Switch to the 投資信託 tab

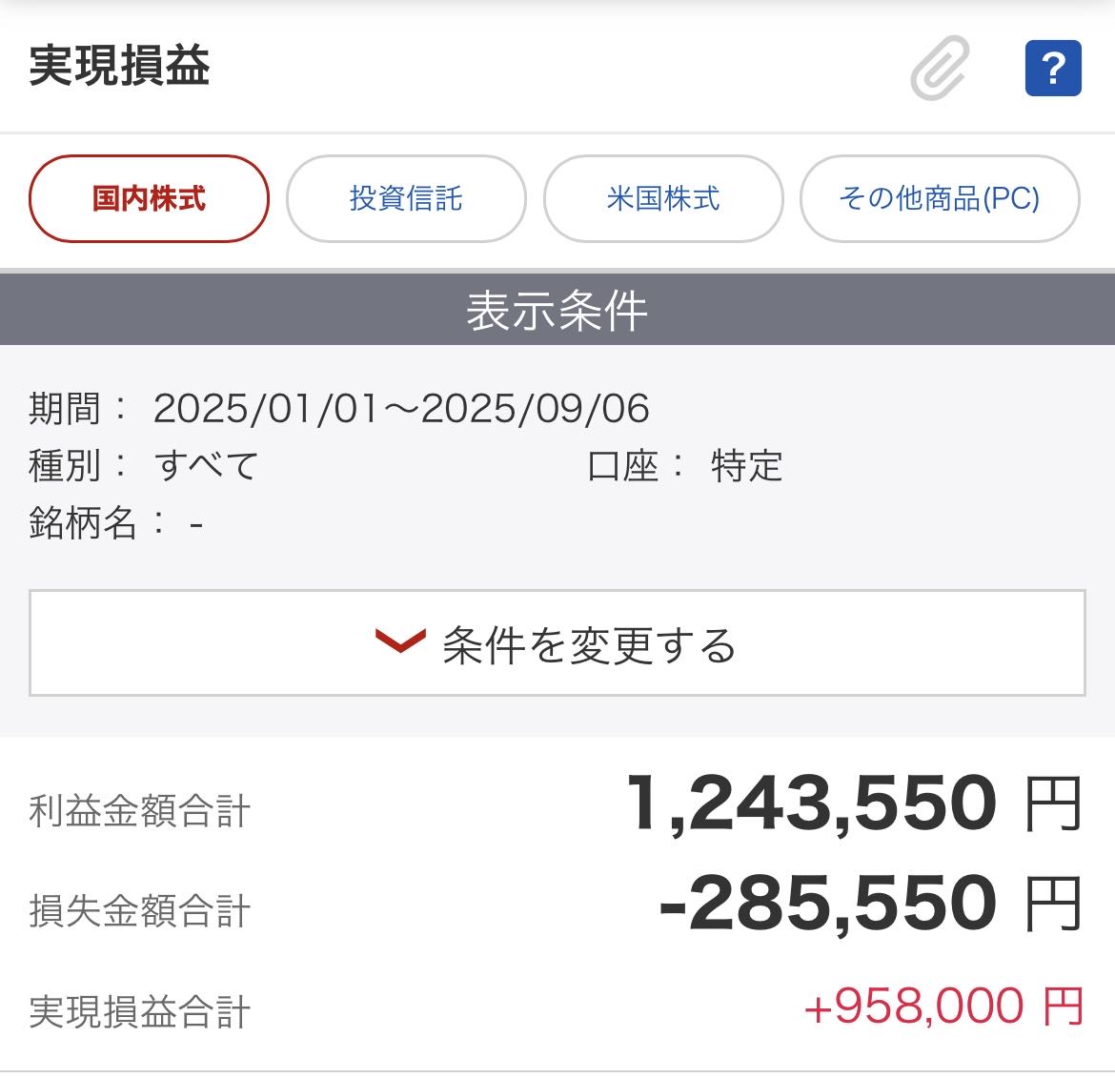click(406, 199)
